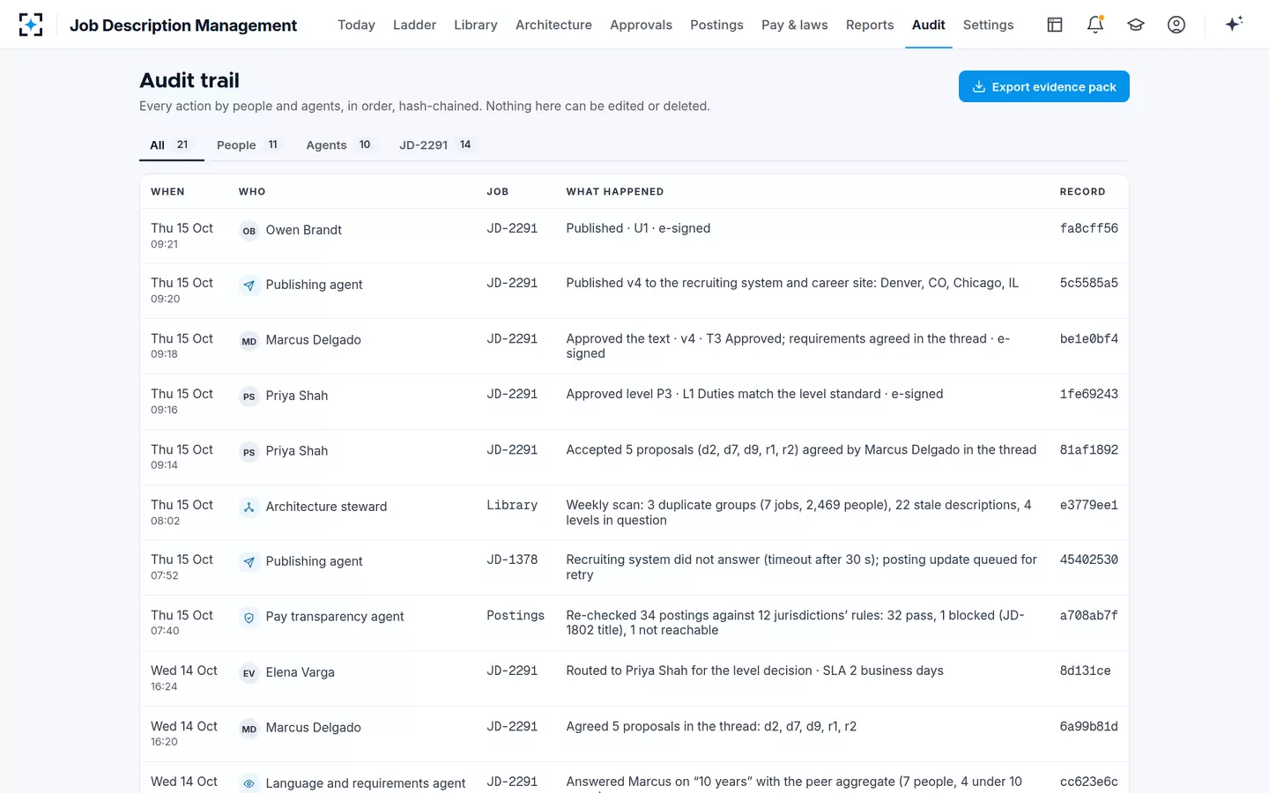The width and height of the screenshot is (1269, 793).
Task: Click the WHEN column header
Action: pos(167,192)
